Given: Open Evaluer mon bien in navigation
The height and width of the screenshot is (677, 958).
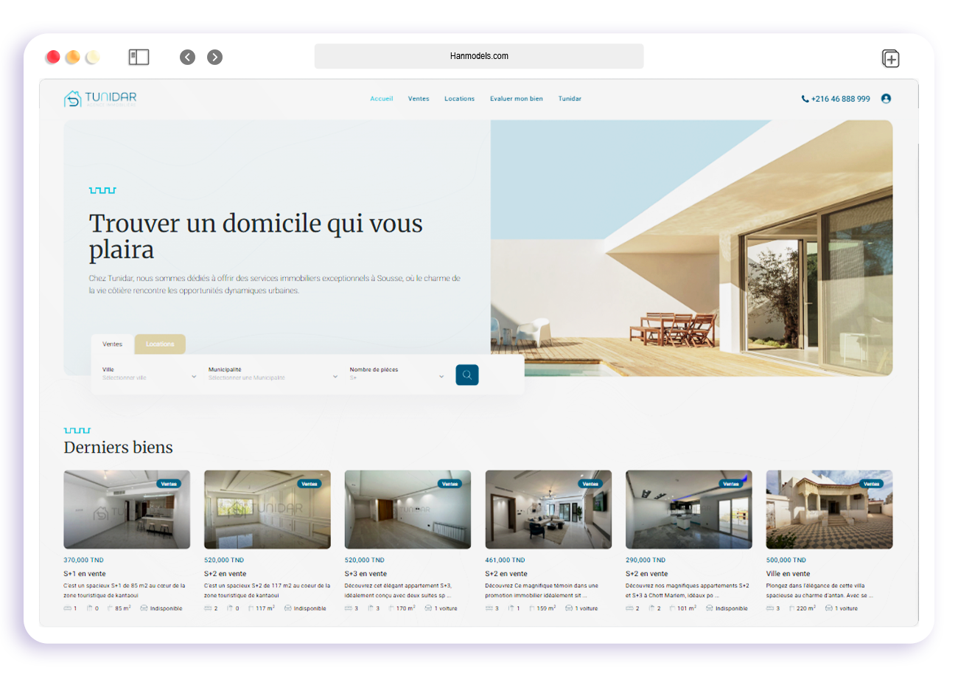Looking at the screenshot, I should coord(516,99).
